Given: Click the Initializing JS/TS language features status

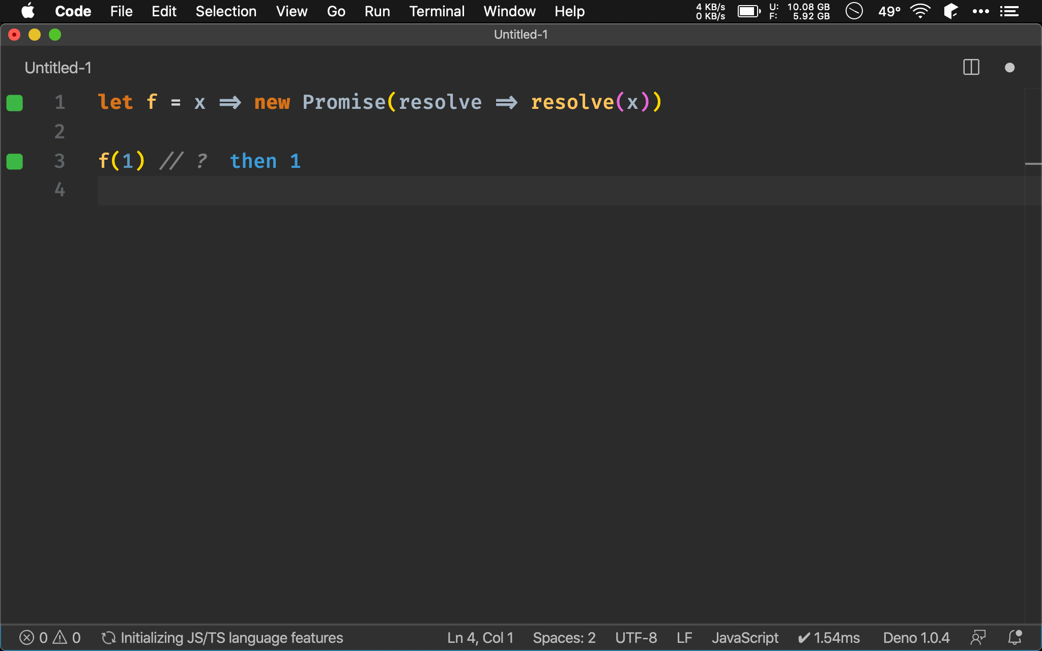Looking at the screenshot, I should tap(222, 638).
